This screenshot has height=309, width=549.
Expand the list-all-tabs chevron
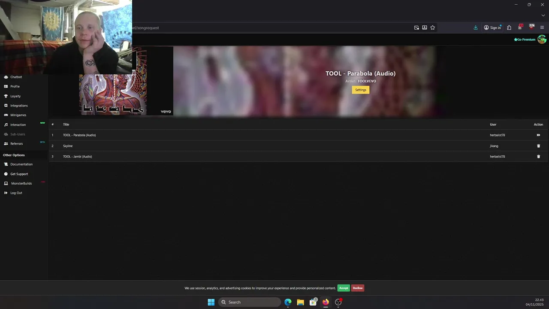(543, 15)
